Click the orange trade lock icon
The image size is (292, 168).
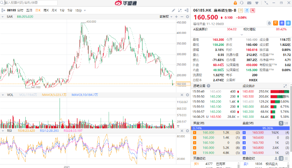click(235, 3)
